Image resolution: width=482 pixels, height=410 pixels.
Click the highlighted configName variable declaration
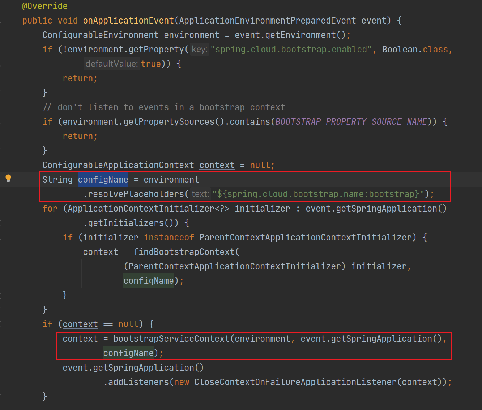point(103,180)
